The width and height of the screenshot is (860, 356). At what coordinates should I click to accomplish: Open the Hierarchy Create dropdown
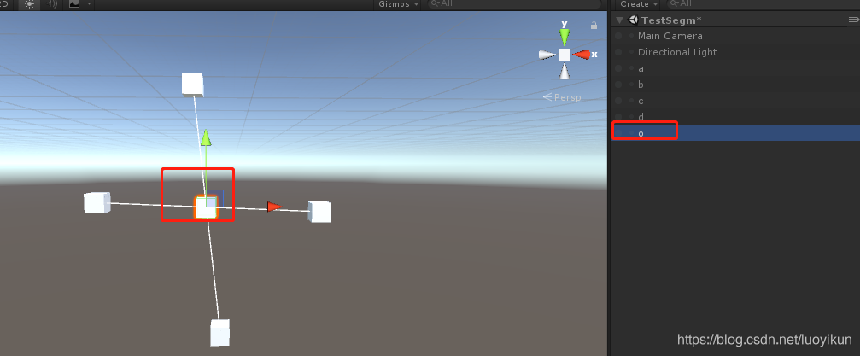(637, 3)
